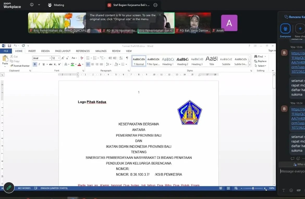
Task: Open the first chat link at 10:06
Action: pyautogui.click(x=298, y=62)
